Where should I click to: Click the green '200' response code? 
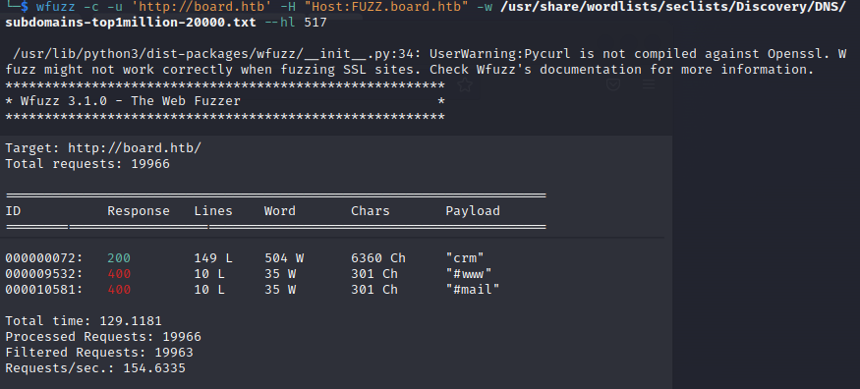(x=119, y=258)
